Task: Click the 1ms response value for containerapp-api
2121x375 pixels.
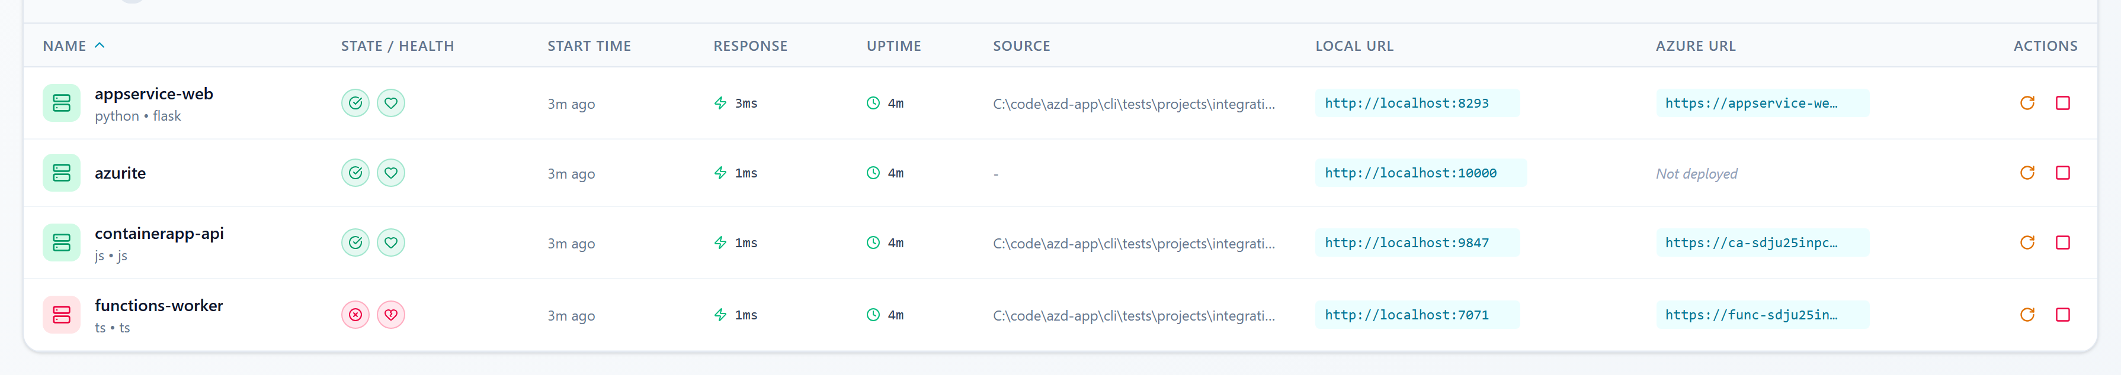Action: pos(746,243)
